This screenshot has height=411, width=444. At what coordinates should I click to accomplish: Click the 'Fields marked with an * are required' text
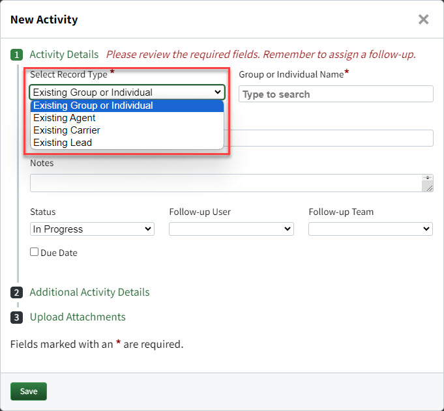97,345
